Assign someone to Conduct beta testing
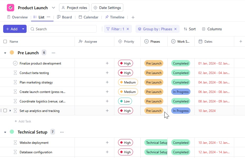The image size is (245, 158). (x=107, y=73)
